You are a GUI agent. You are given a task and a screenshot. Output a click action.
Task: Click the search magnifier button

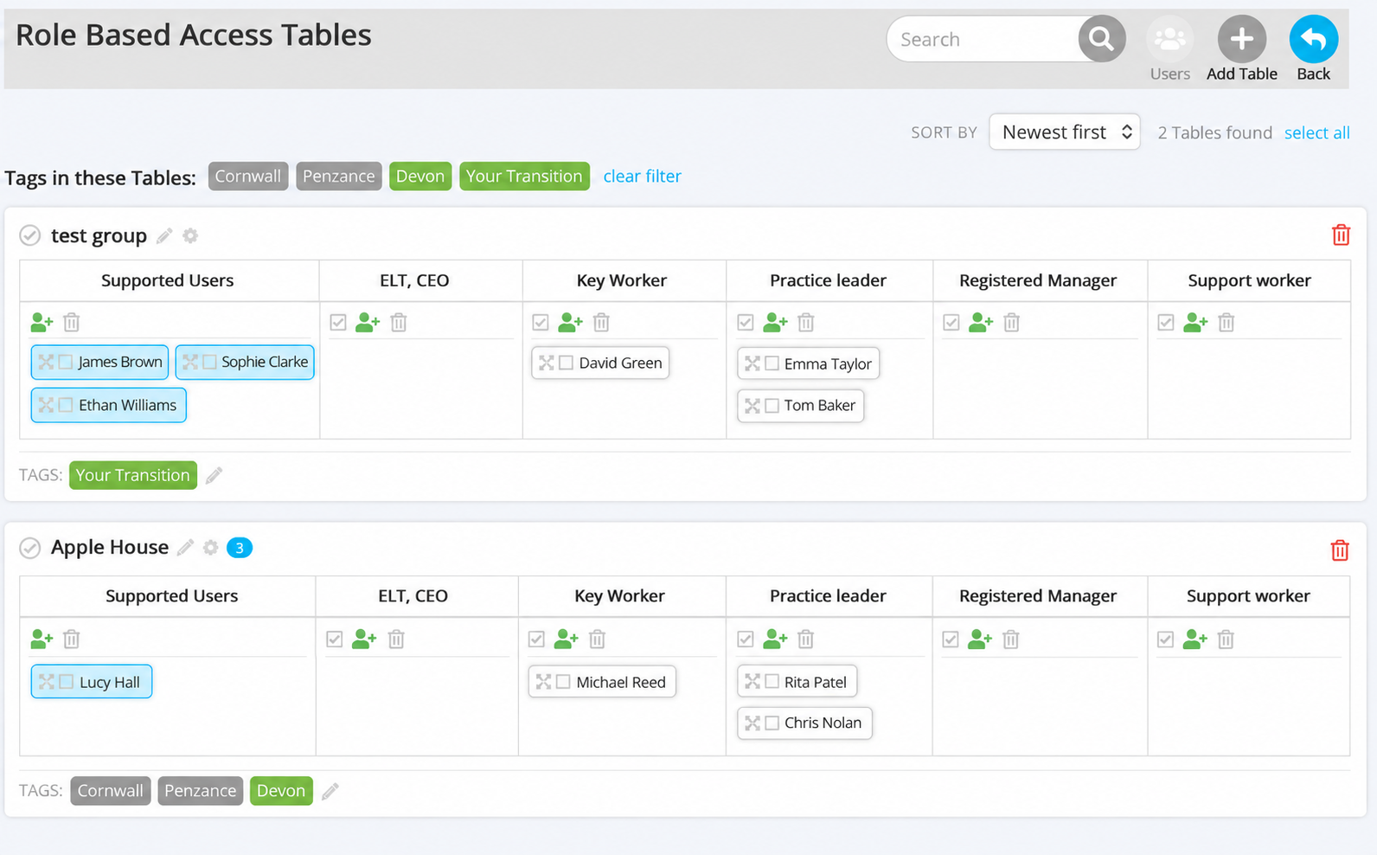[1101, 39]
